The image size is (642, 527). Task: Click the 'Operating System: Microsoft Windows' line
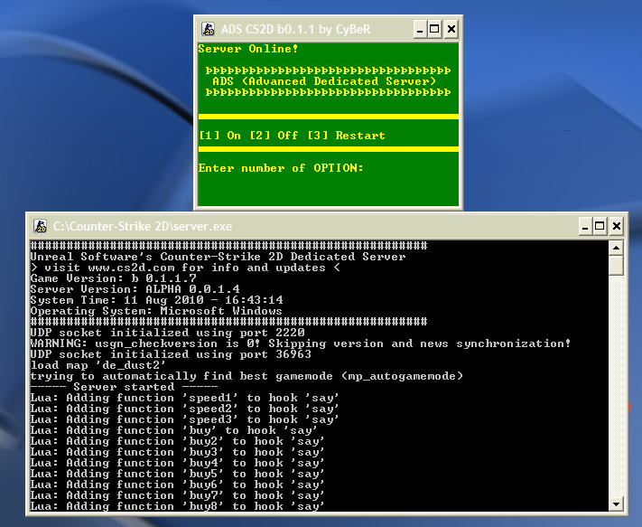point(156,311)
